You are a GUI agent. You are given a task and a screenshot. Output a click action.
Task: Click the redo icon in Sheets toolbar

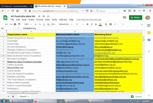(11, 24)
